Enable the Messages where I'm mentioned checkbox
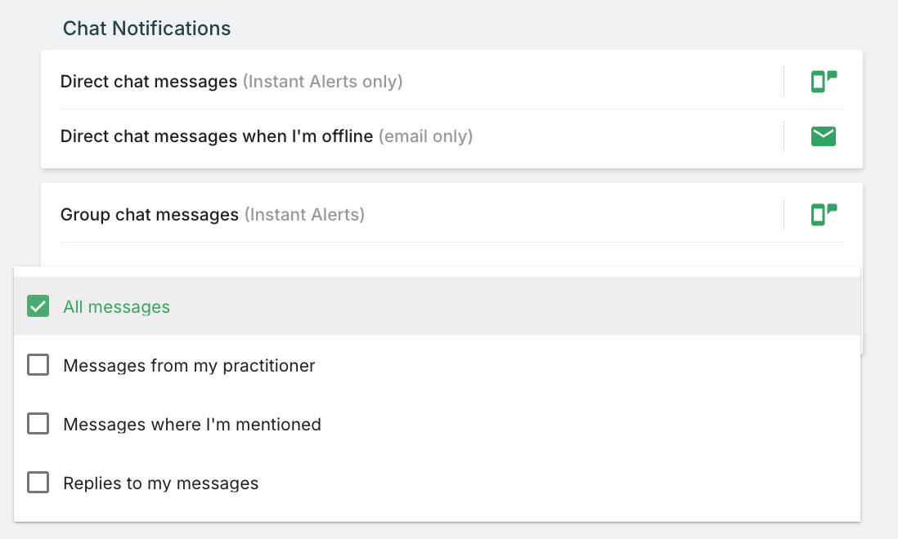The height and width of the screenshot is (539, 898). point(38,424)
